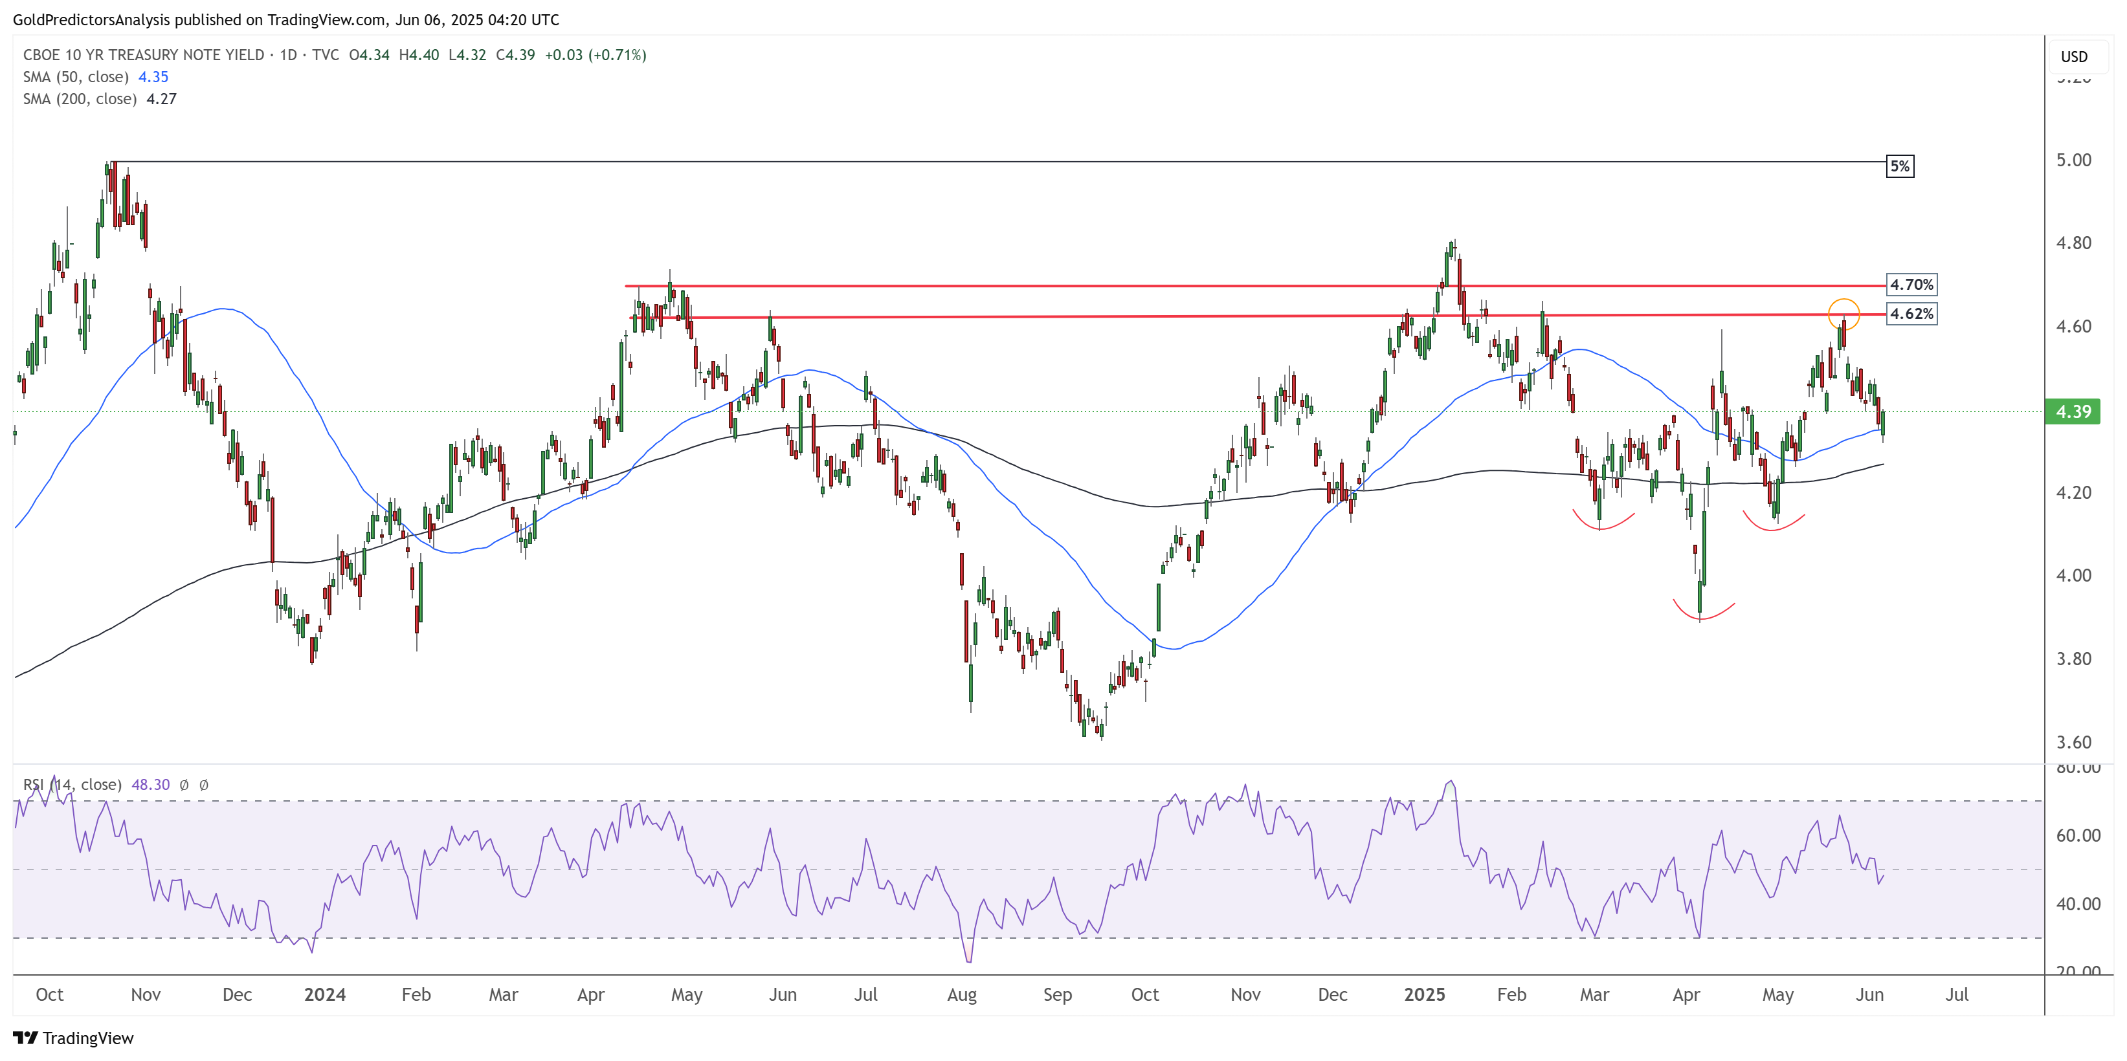
Task: Click the orange circle marker near 4.62%
Action: click(1843, 314)
